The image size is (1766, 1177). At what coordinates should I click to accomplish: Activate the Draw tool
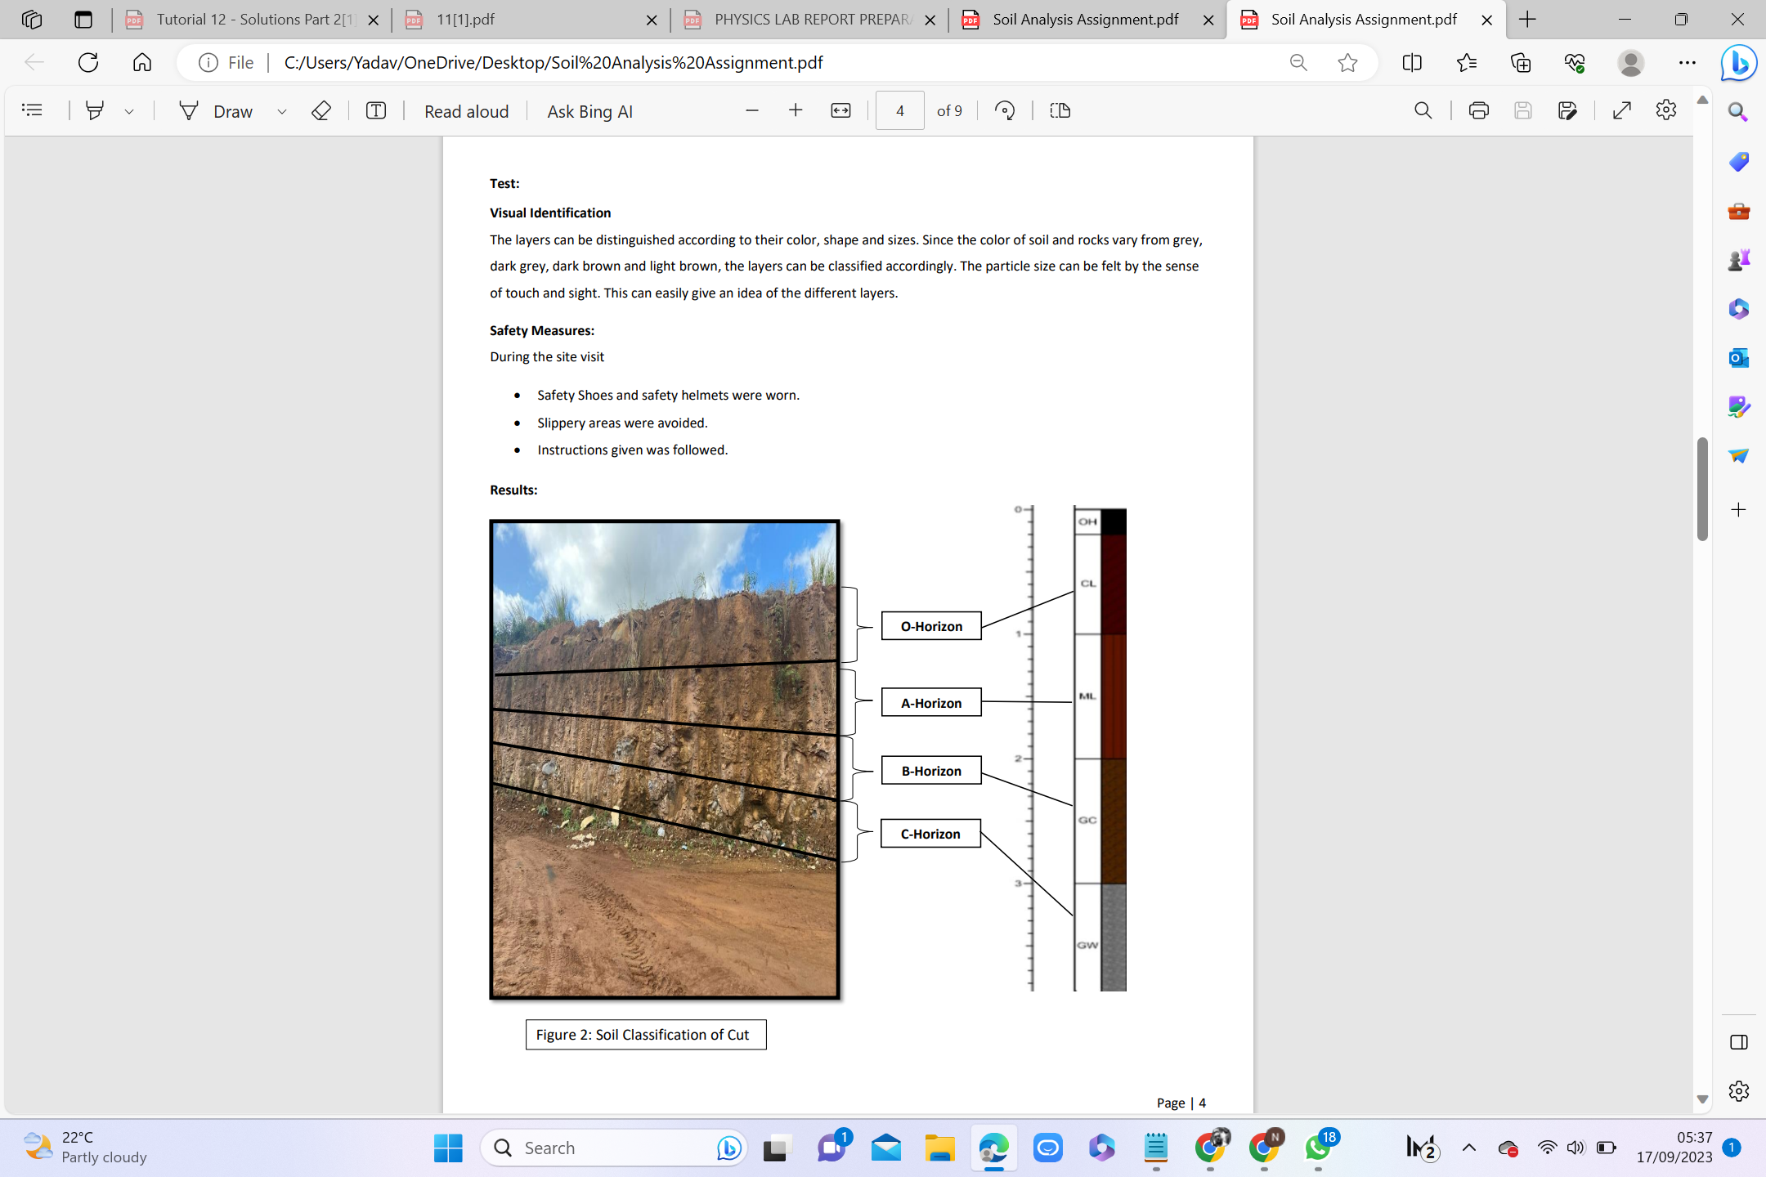tap(231, 110)
